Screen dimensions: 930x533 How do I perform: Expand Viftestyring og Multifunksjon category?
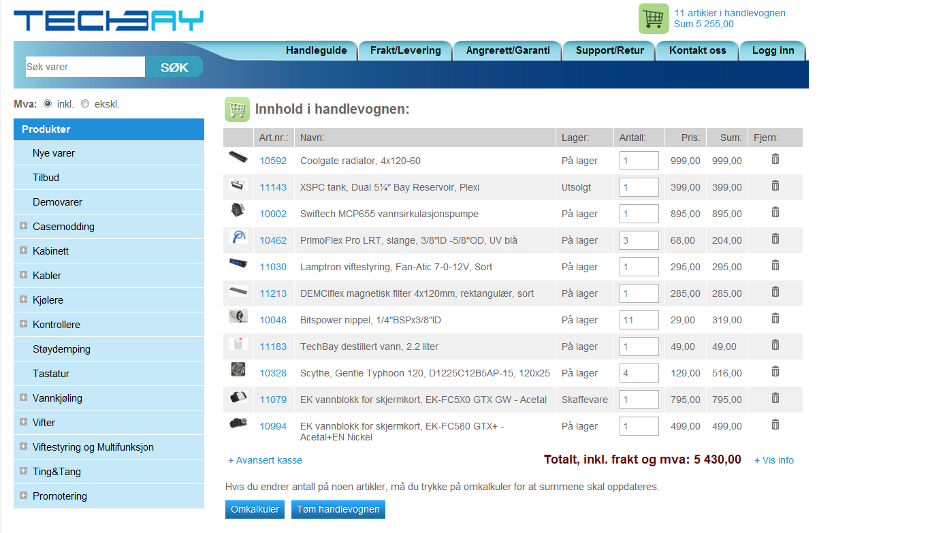(x=24, y=447)
